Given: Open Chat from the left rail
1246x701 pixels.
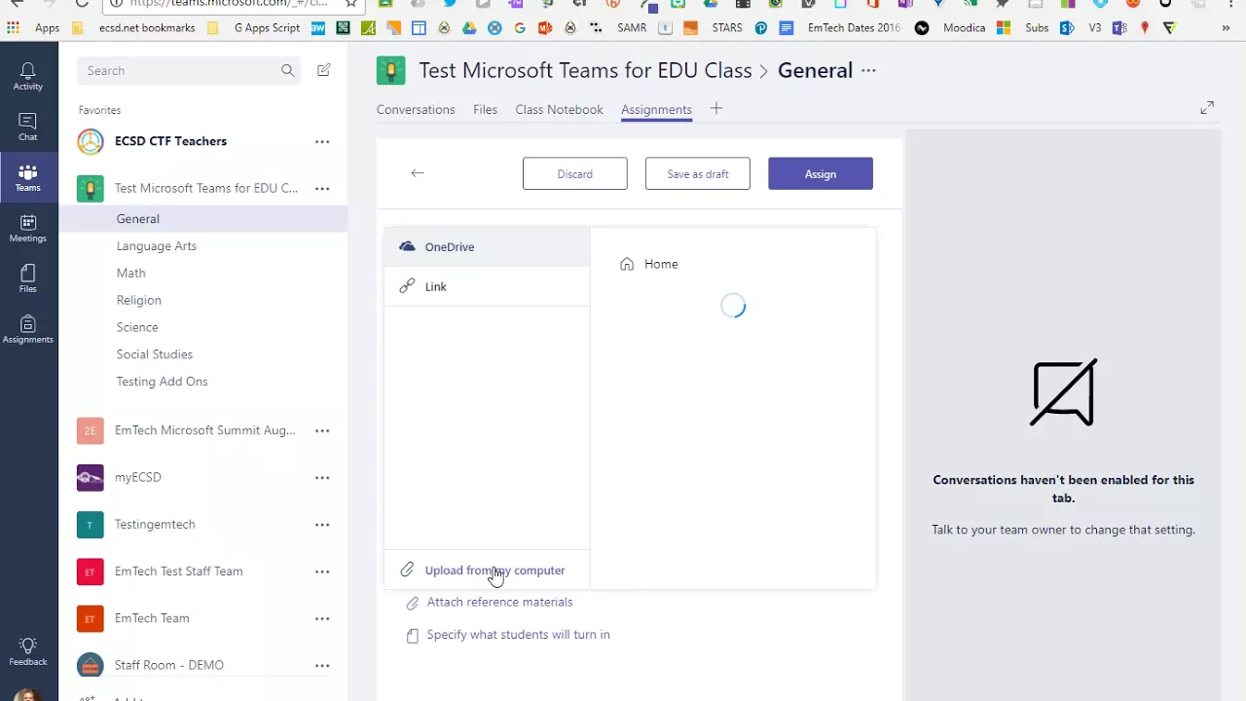Looking at the screenshot, I should [x=28, y=127].
